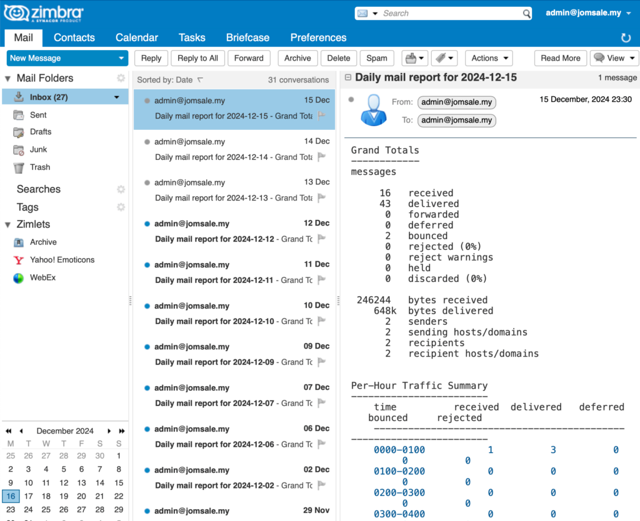The height and width of the screenshot is (521, 640).
Task: Click in the Search input field
Action: click(450, 13)
